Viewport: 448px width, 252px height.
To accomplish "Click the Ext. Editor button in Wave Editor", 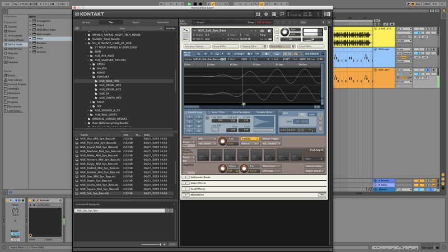I will 311,54.
